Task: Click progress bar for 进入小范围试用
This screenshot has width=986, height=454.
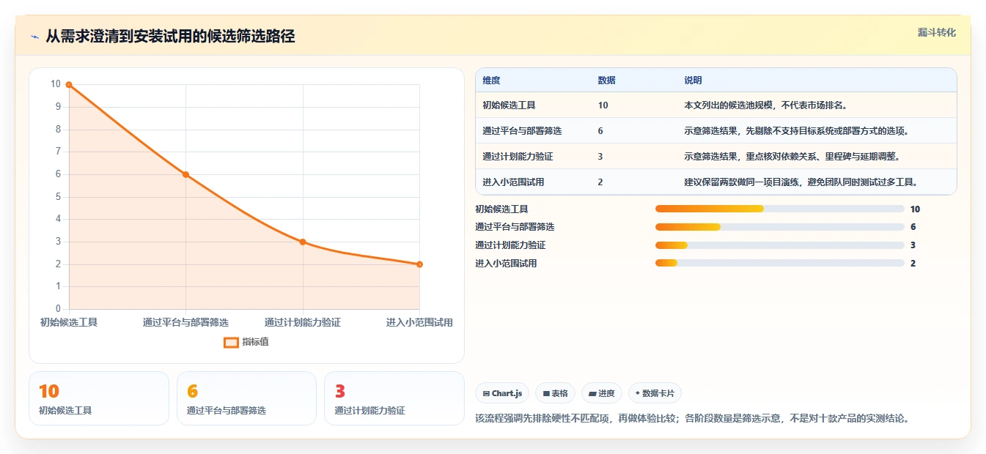Action: 780,264
